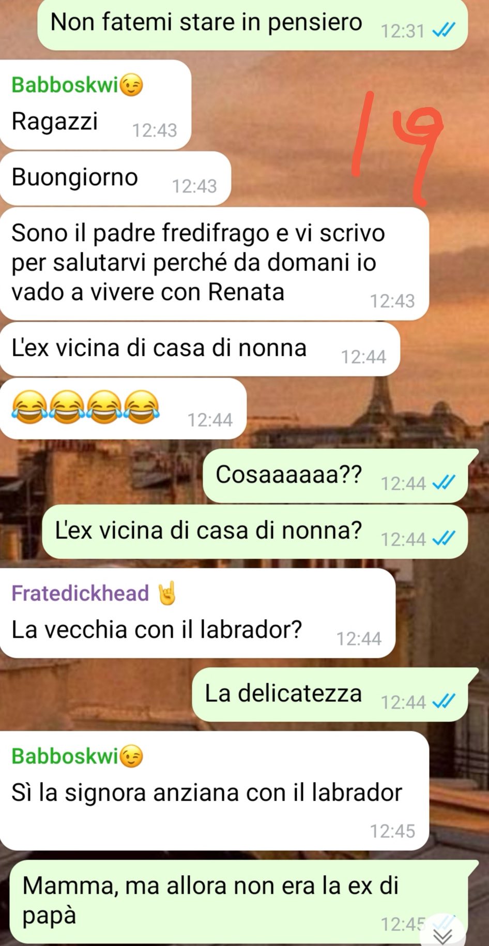The height and width of the screenshot is (946, 489).
Task: Tap blue double-check on 'Non fatemi stare in pensiero'
Action: [444, 31]
